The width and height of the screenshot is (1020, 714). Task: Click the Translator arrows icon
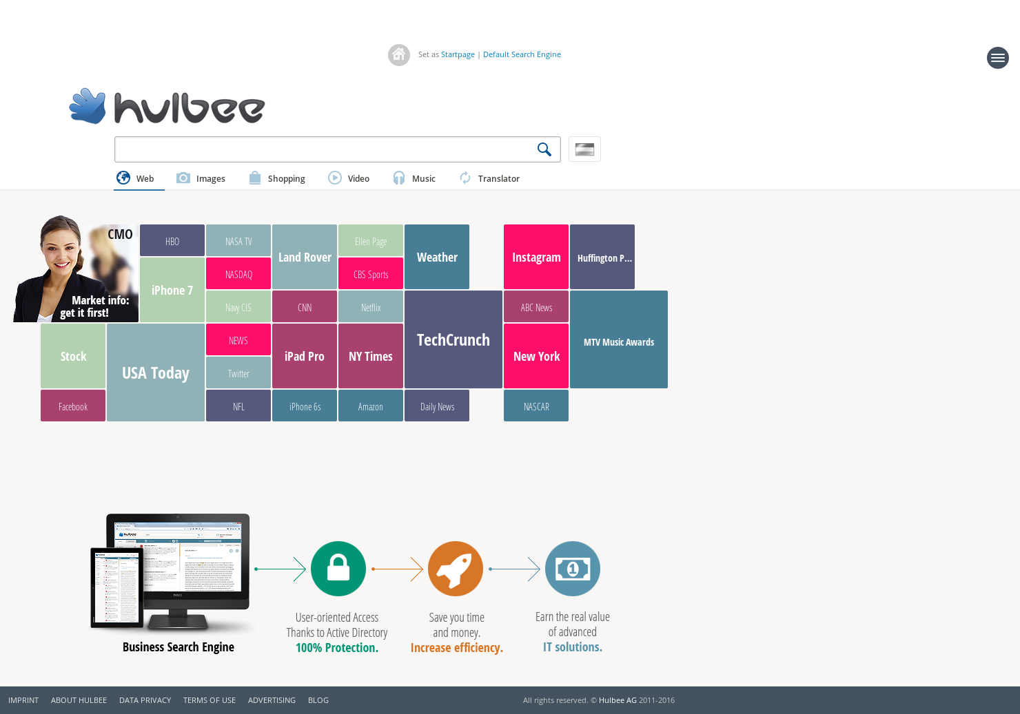(x=465, y=178)
